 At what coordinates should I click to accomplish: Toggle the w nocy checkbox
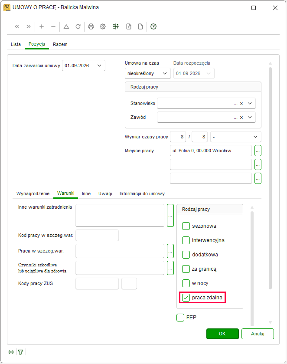coord(186,283)
